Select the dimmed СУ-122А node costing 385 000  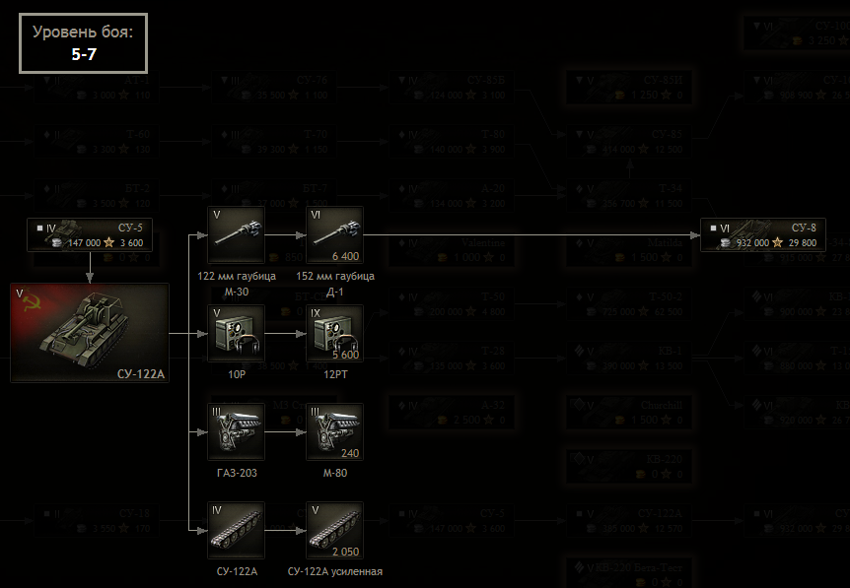coord(629,520)
